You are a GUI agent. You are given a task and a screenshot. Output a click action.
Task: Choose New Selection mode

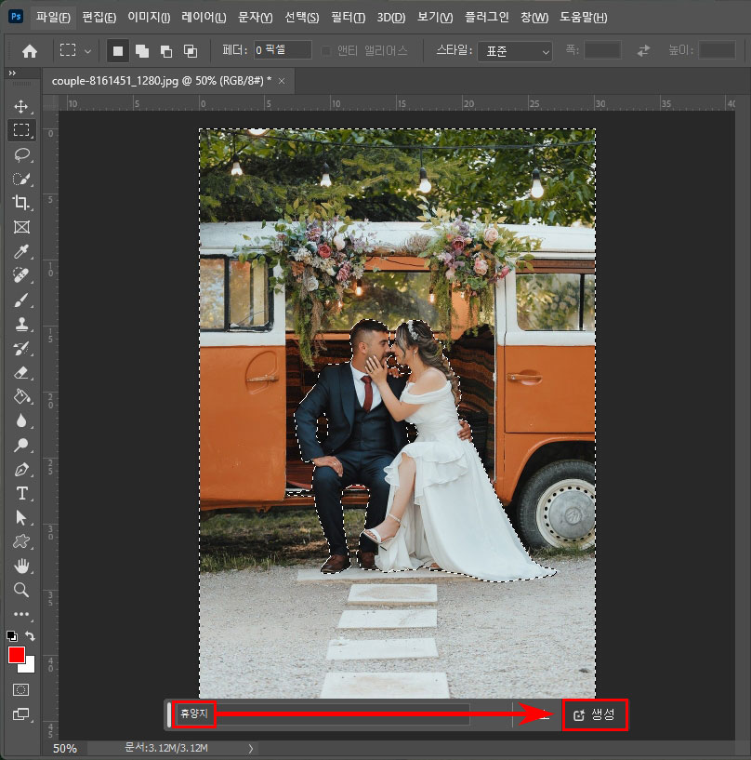pos(118,51)
